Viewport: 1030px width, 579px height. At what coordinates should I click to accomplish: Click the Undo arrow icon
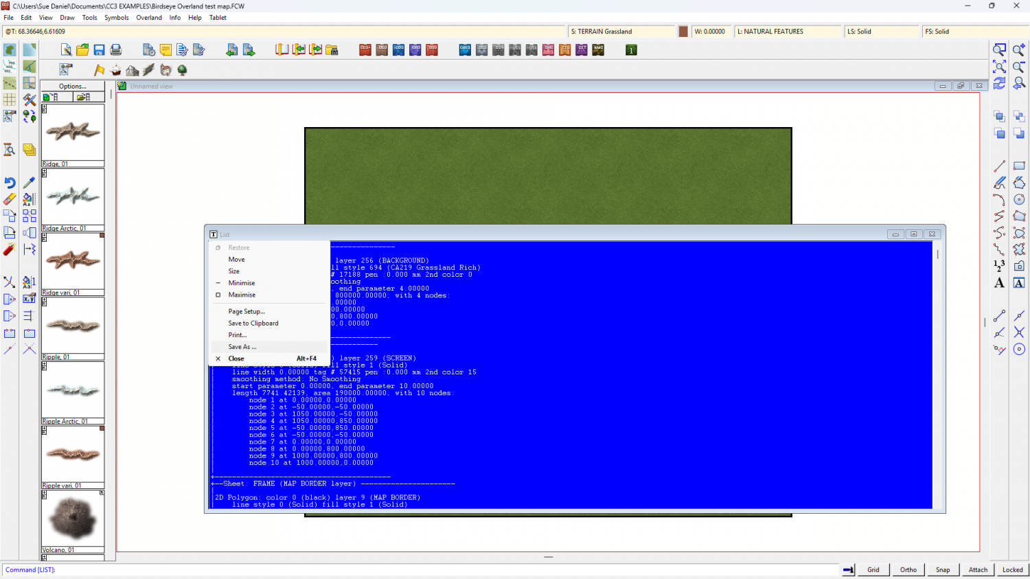[x=10, y=183]
